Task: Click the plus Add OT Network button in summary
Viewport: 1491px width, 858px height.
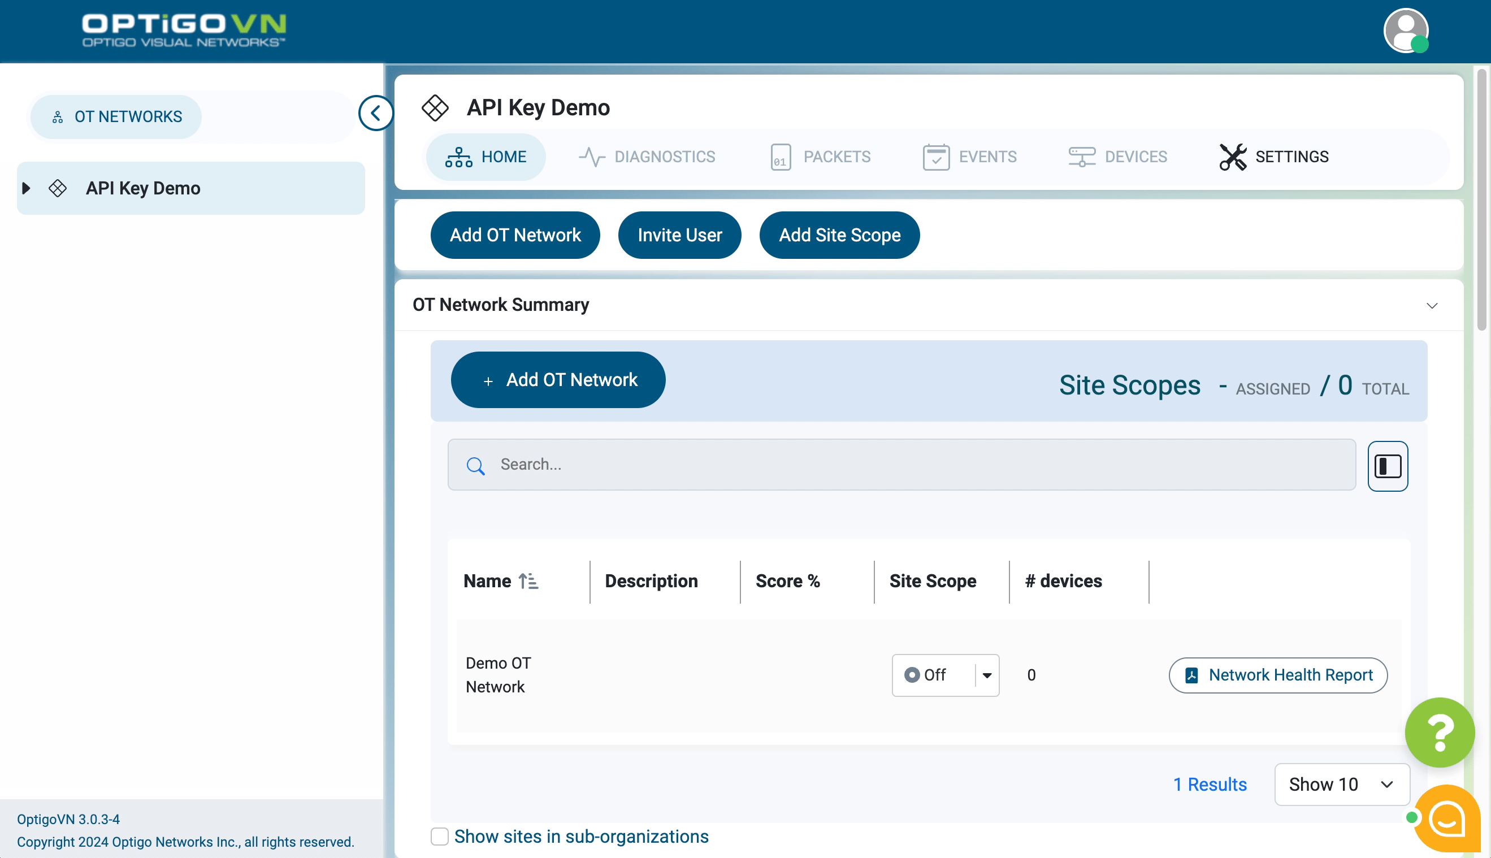Action: (x=558, y=379)
